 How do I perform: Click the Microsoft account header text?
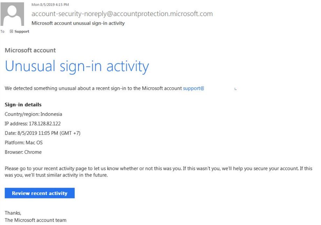pyautogui.click(x=30, y=50)
